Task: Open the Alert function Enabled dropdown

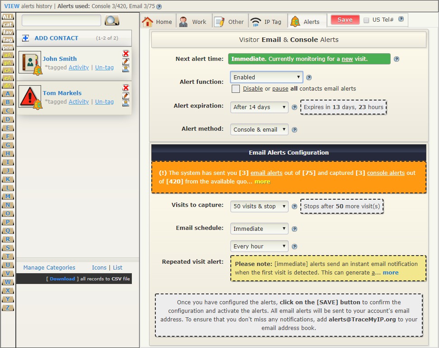Action: pyautogui.click(x=266, y=77)
